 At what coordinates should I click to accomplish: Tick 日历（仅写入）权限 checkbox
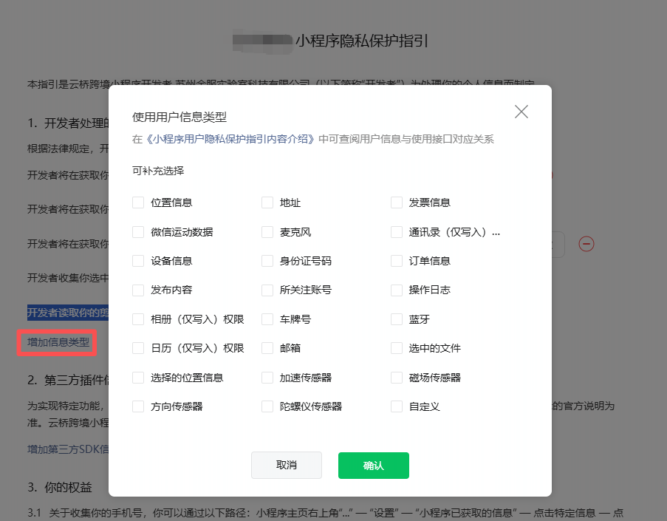pos(138,348)
